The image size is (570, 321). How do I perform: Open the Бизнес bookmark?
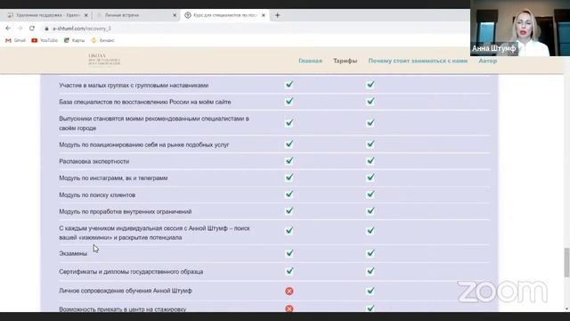pos(103,40)
